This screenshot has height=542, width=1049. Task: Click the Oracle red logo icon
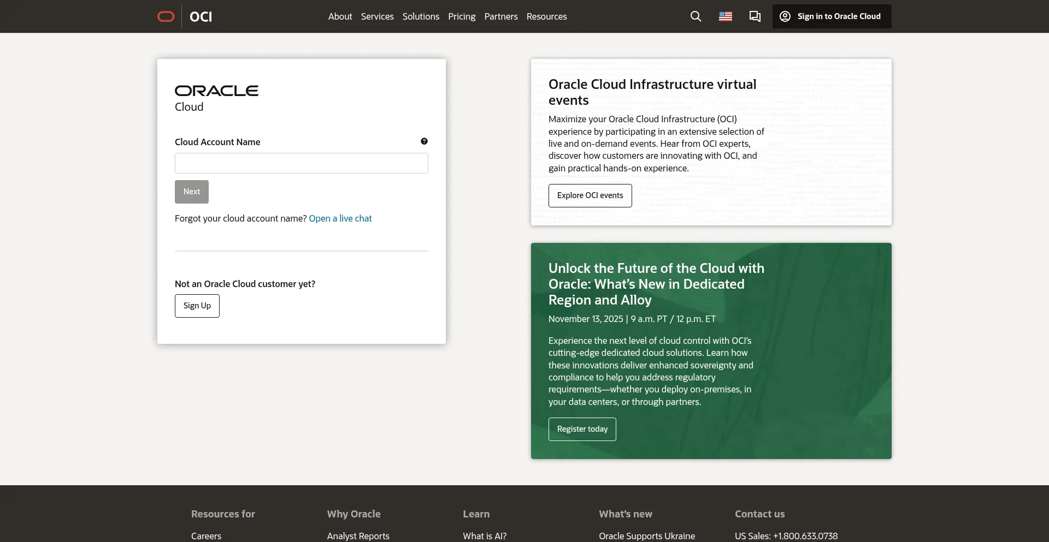(x=166, y=16)
